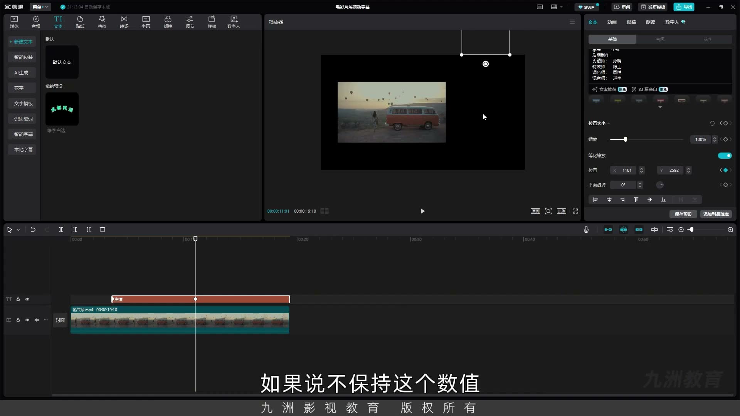Open the layout dropdown arrow in title bar

coord(562,7)
